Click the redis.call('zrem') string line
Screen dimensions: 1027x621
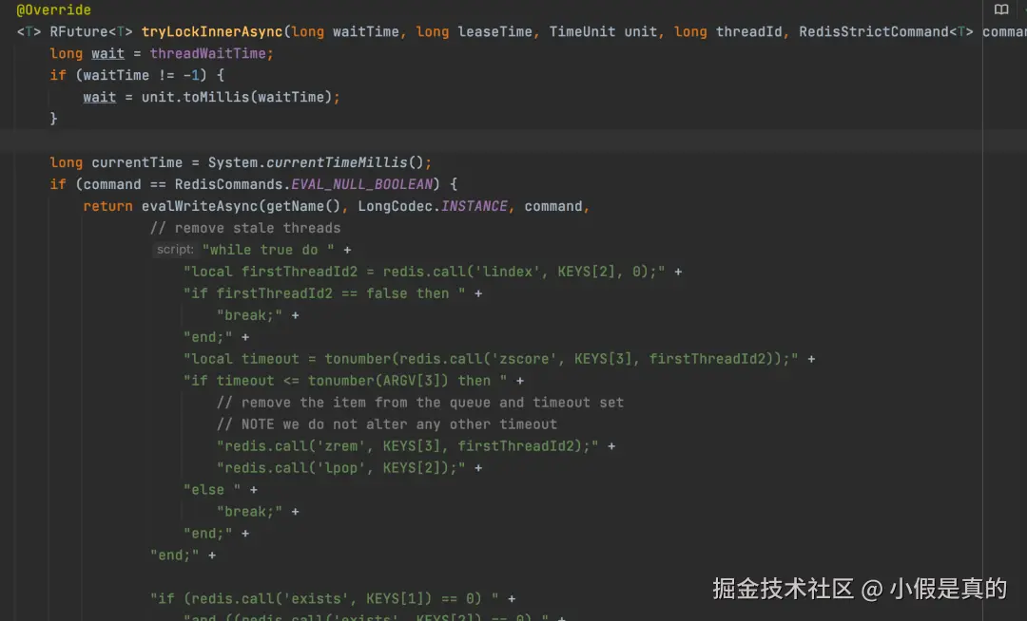(407, 446)
